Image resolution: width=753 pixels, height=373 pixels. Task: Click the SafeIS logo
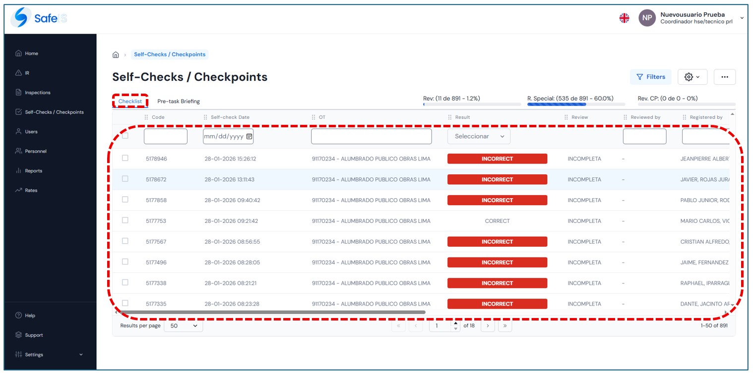pos(39,18)
